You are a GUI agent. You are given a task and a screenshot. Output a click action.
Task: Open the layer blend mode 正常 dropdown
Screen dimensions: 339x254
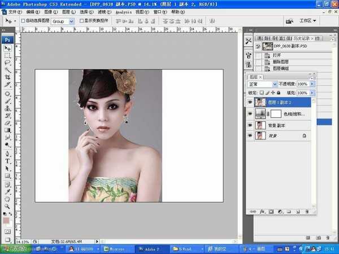tap(263, 84)
